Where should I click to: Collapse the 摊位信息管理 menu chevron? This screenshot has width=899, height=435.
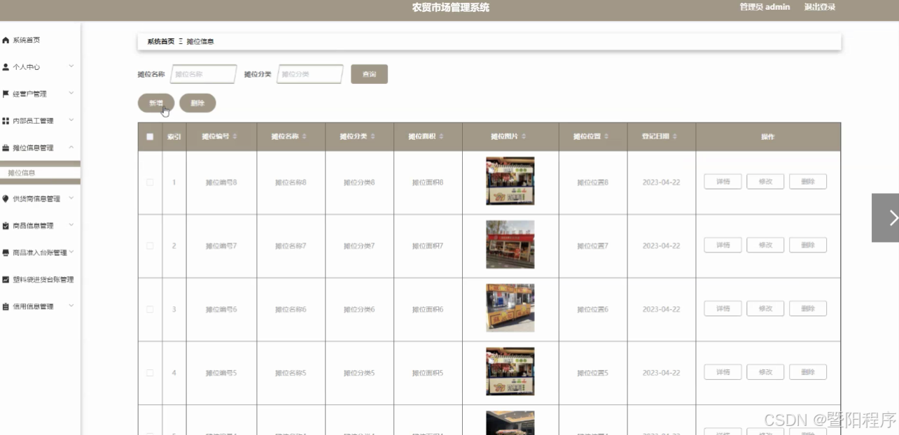(x=71, y=147)
